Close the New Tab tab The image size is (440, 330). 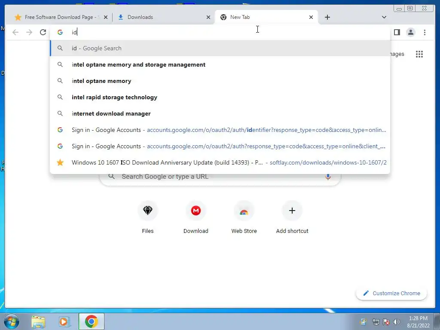click(x=311, y=17)
